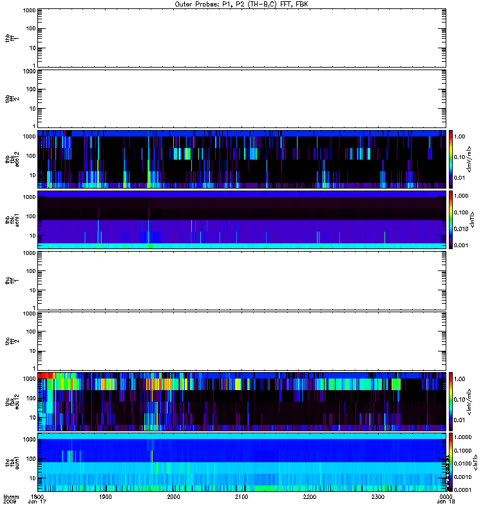Click the 10 tick label of thb fbk edc12 panel
The width and height of the screenshot is (483, 515).
pyautogui.click(x=33, y=175)
